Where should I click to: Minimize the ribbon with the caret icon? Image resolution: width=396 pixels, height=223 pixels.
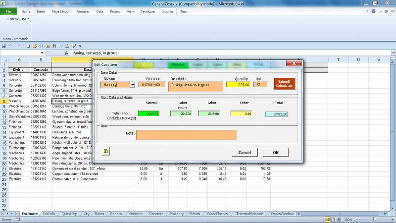coord(367,11)
